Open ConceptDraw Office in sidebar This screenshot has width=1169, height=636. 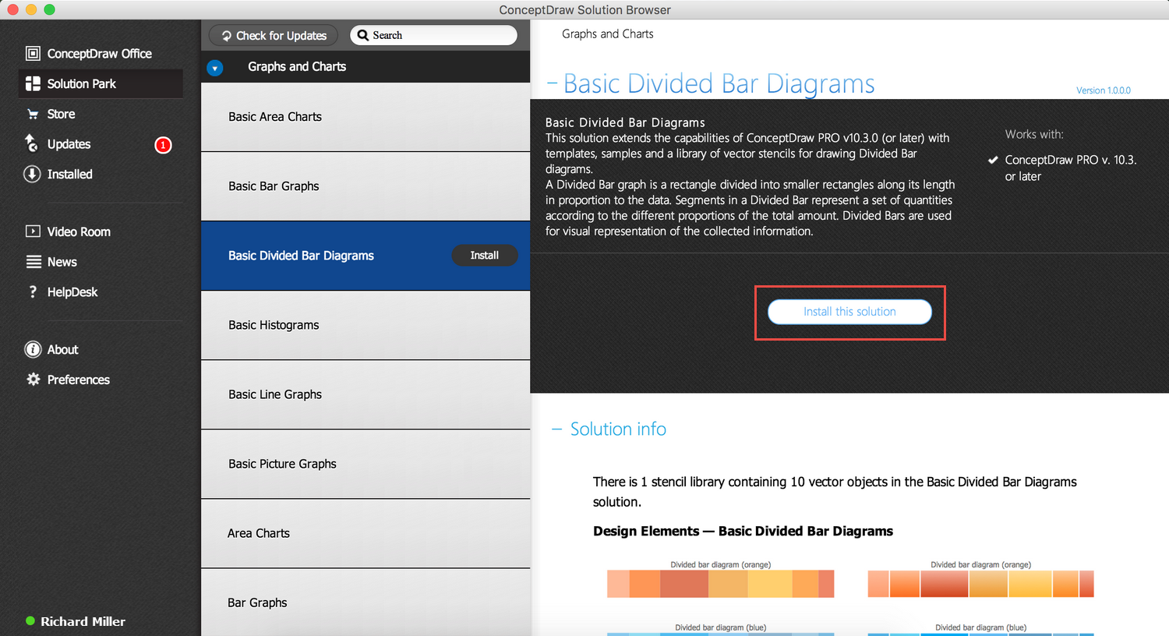[x=101, y=54]
